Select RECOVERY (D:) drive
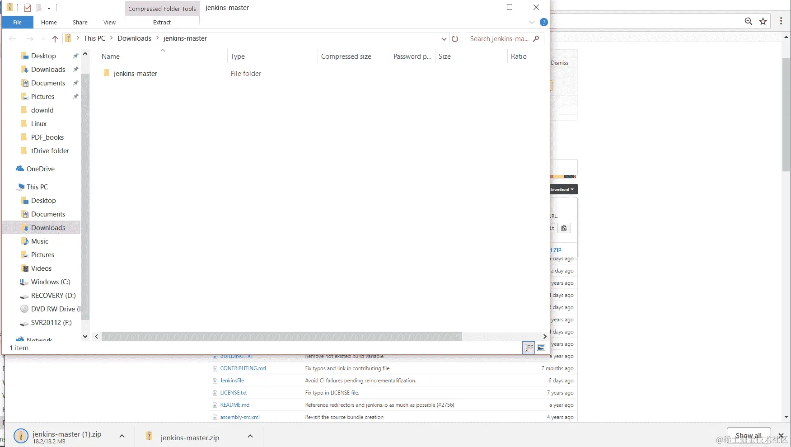Image resolution: width=791 pixels, height=447 pixels. tap(53, 296)
